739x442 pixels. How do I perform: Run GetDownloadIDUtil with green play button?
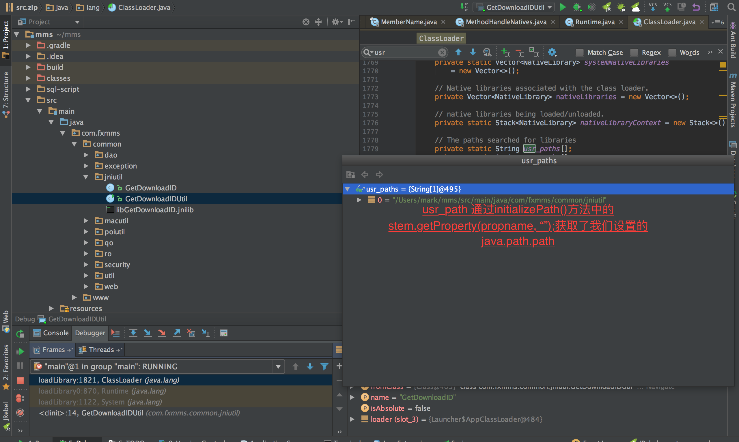tap(563, 7)
